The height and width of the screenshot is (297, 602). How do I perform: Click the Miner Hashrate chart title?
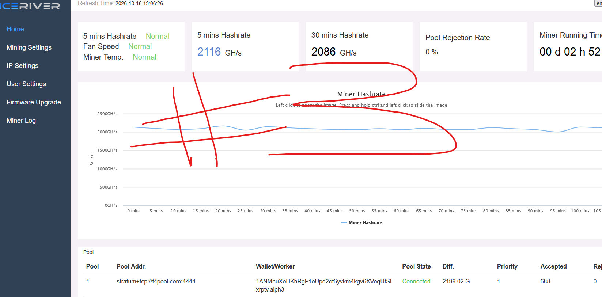(x=361, y=94)
